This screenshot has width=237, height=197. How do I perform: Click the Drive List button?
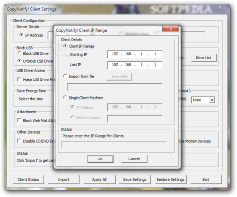coord(203,58)
